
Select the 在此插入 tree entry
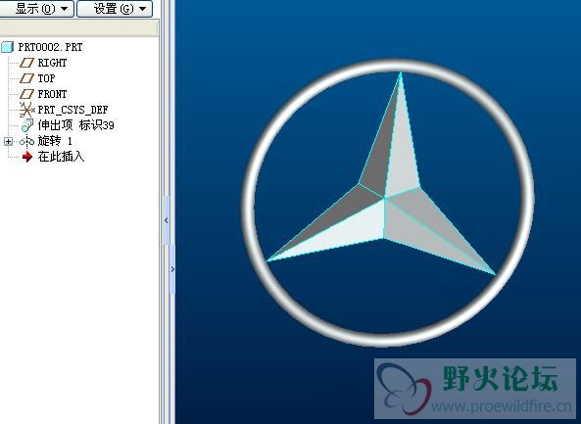(x=61, y=157)
